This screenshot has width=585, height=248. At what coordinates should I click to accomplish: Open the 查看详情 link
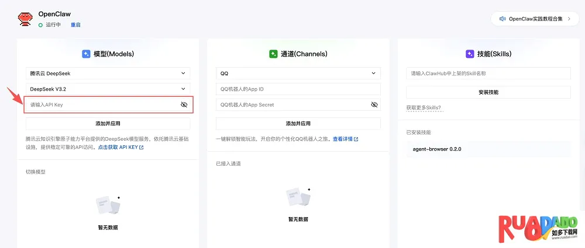346,139
